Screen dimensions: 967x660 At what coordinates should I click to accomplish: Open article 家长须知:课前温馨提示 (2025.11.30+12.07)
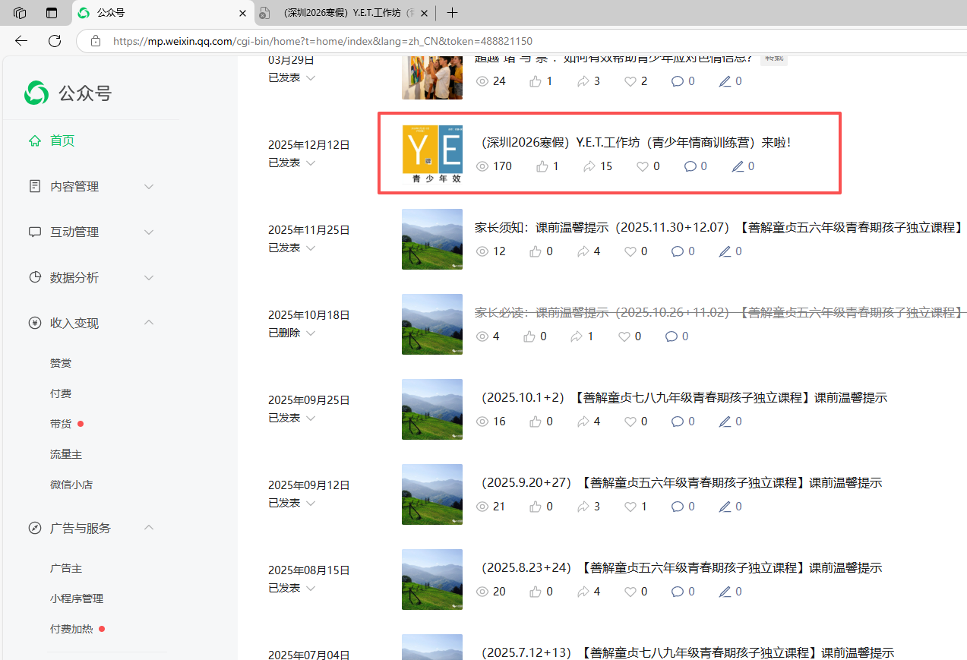pos(719,227)
